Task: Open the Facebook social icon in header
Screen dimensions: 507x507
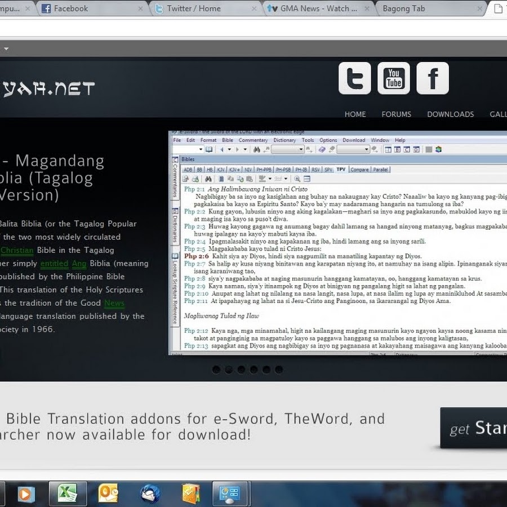Action: click(x=433, y=78)
